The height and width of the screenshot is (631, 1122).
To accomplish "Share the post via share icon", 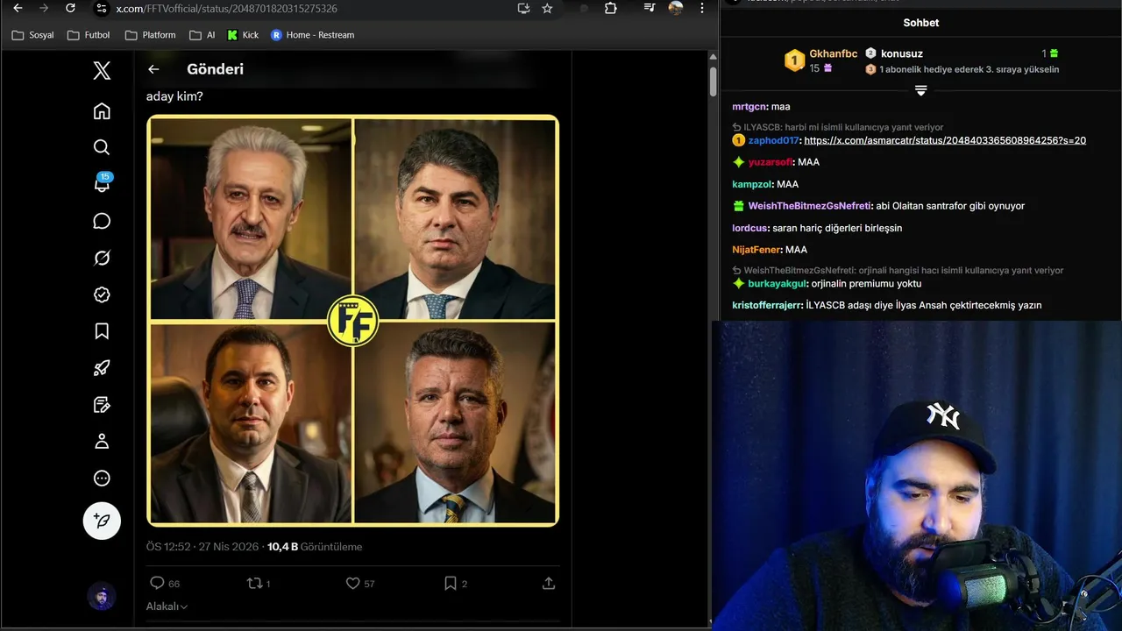I will pos(549,583).
